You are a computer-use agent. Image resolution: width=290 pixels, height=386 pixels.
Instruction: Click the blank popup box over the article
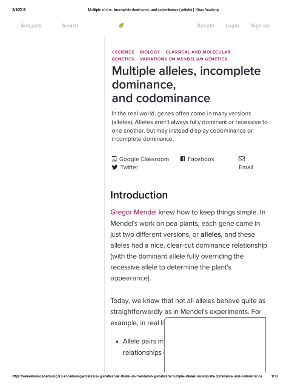(x=215, y=345)
